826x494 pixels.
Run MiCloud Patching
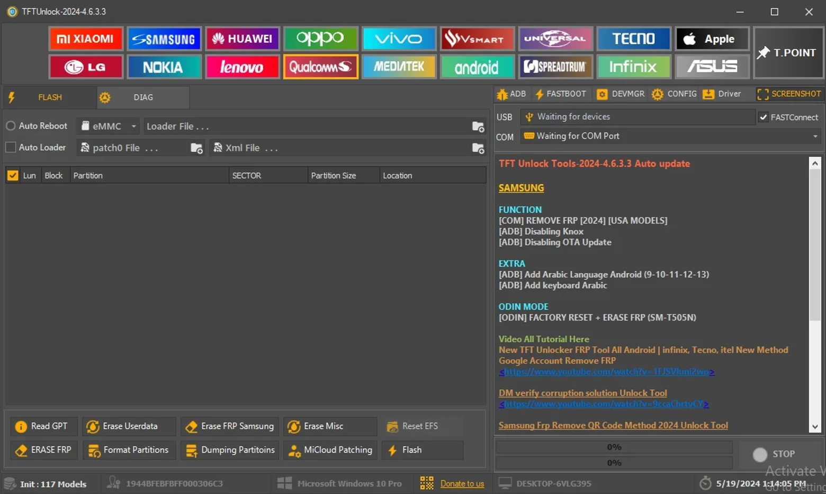click(330, 450)
